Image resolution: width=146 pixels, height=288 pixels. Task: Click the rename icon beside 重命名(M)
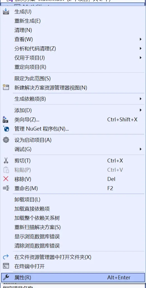[x=6, y=188]
